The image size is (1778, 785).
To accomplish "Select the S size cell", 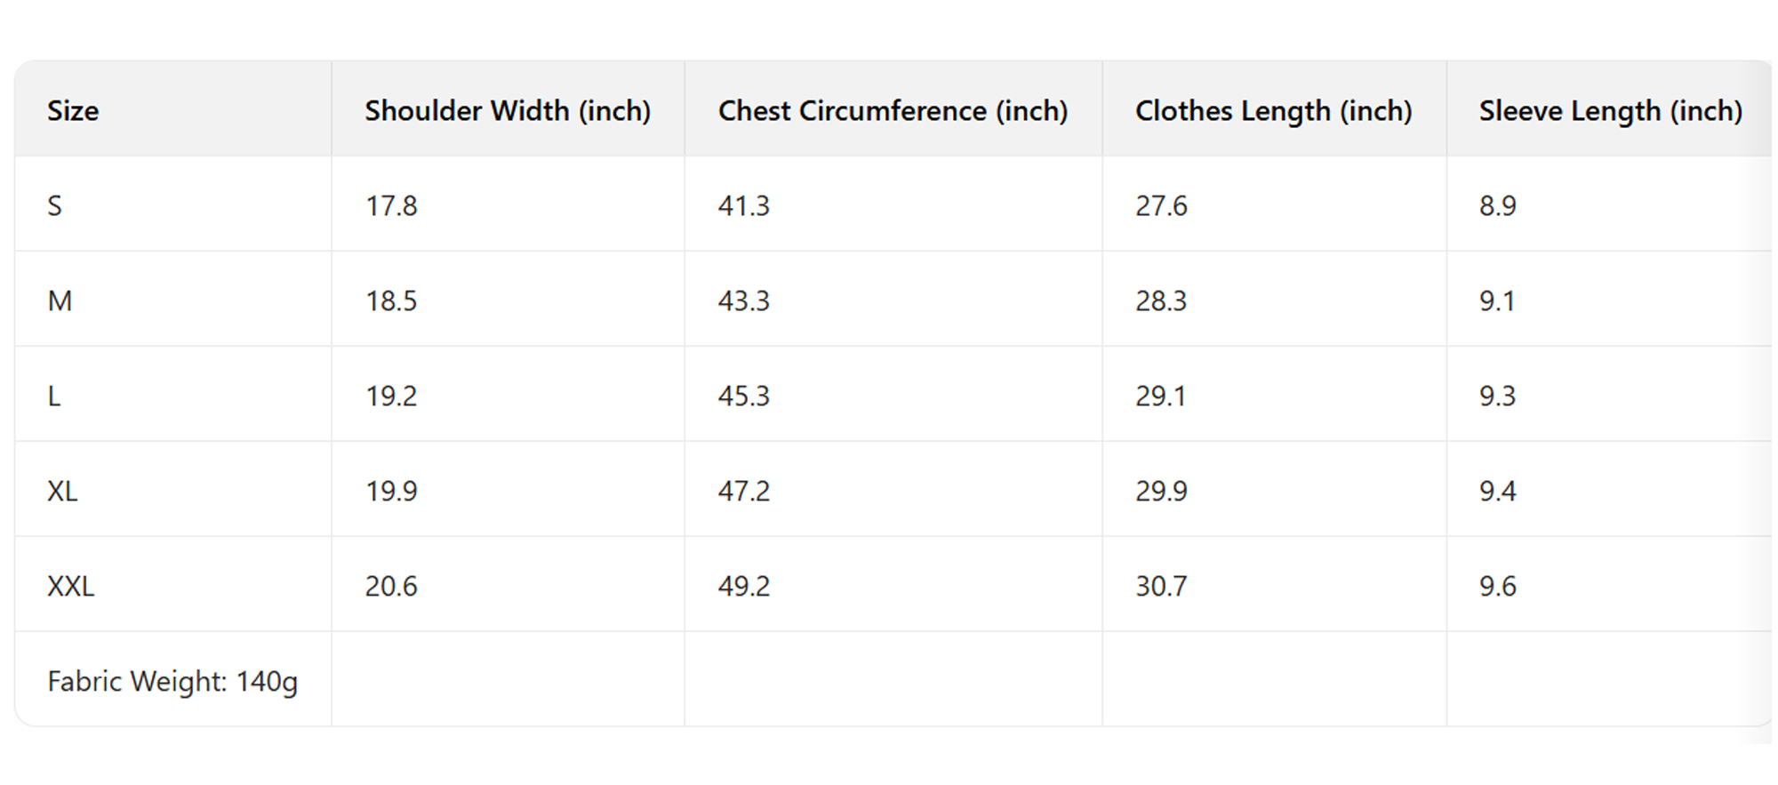I will coord(55,206).
